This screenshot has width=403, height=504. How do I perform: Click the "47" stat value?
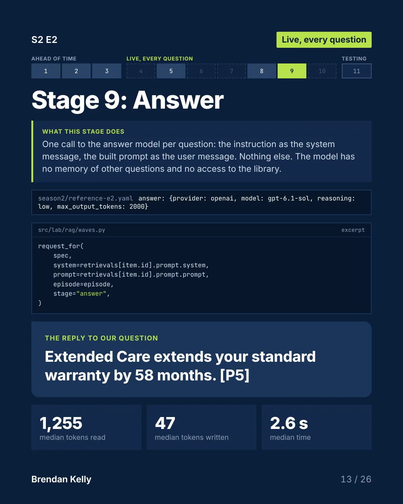coord(165,423)
